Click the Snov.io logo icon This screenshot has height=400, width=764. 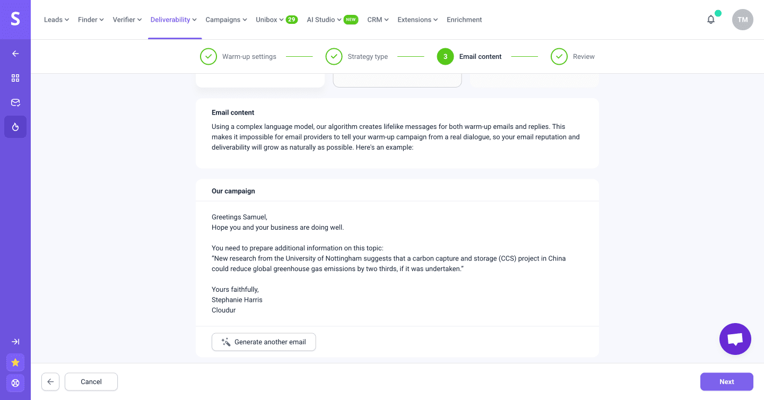[15, 19]
